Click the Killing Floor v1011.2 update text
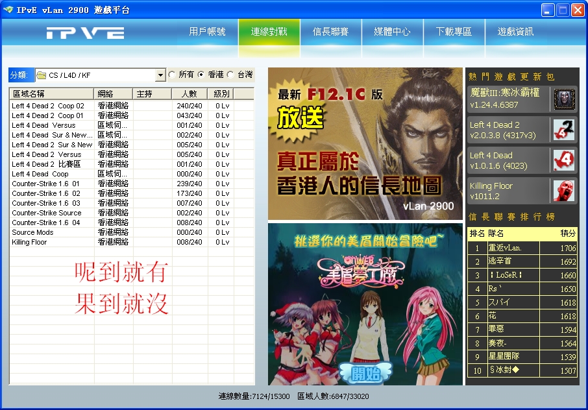This screenshot has height=410, width=588. (491, 191)
